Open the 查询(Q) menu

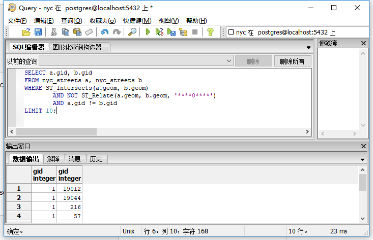tap(72, 21)
